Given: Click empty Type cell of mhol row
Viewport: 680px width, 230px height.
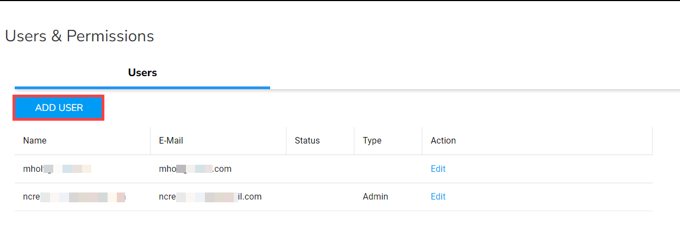Looking at the screenshot, I should tap(388, 169).
